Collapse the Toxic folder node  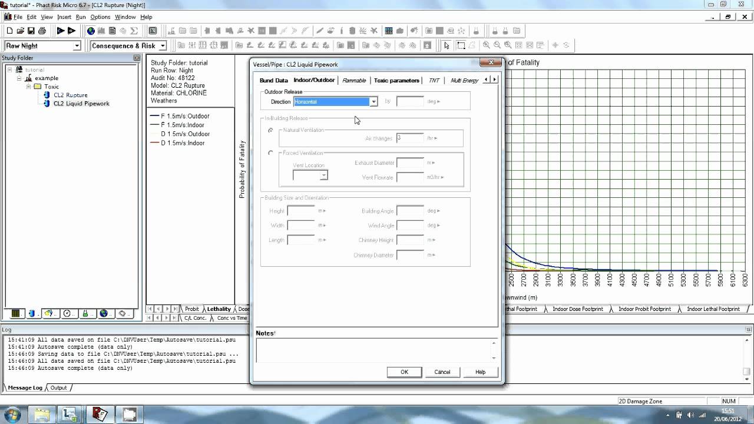click(28, 87)
